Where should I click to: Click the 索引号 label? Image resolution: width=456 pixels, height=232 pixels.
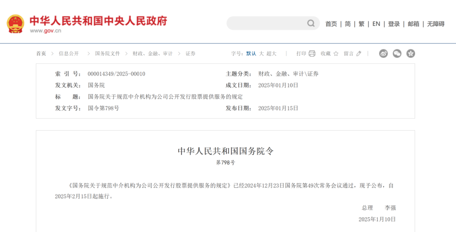[x=68, y=74]
